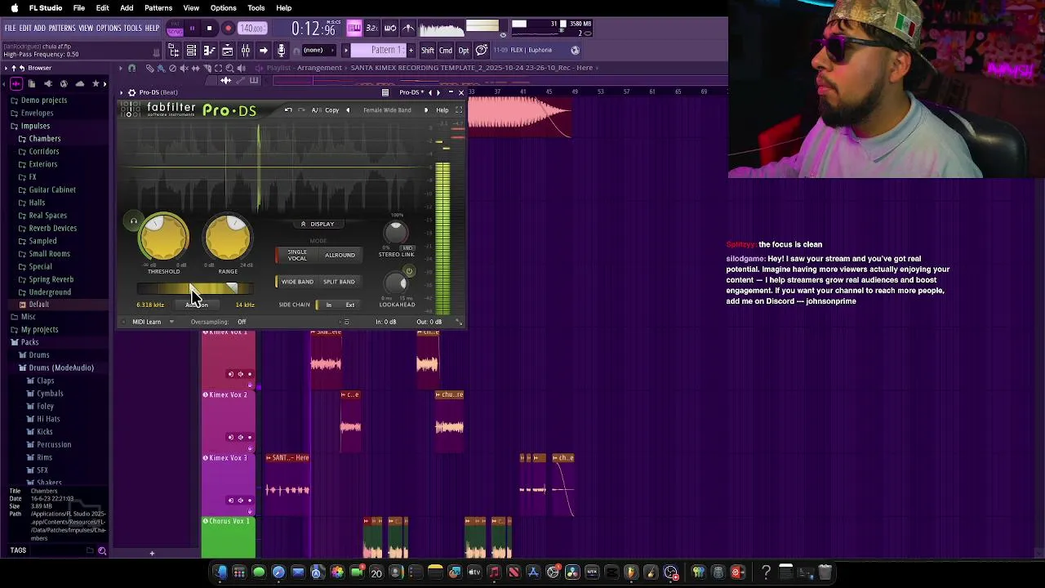Open the Trash in the Dock
The width and height of the screenshot is (1045, 588).
tap(825, 572)
